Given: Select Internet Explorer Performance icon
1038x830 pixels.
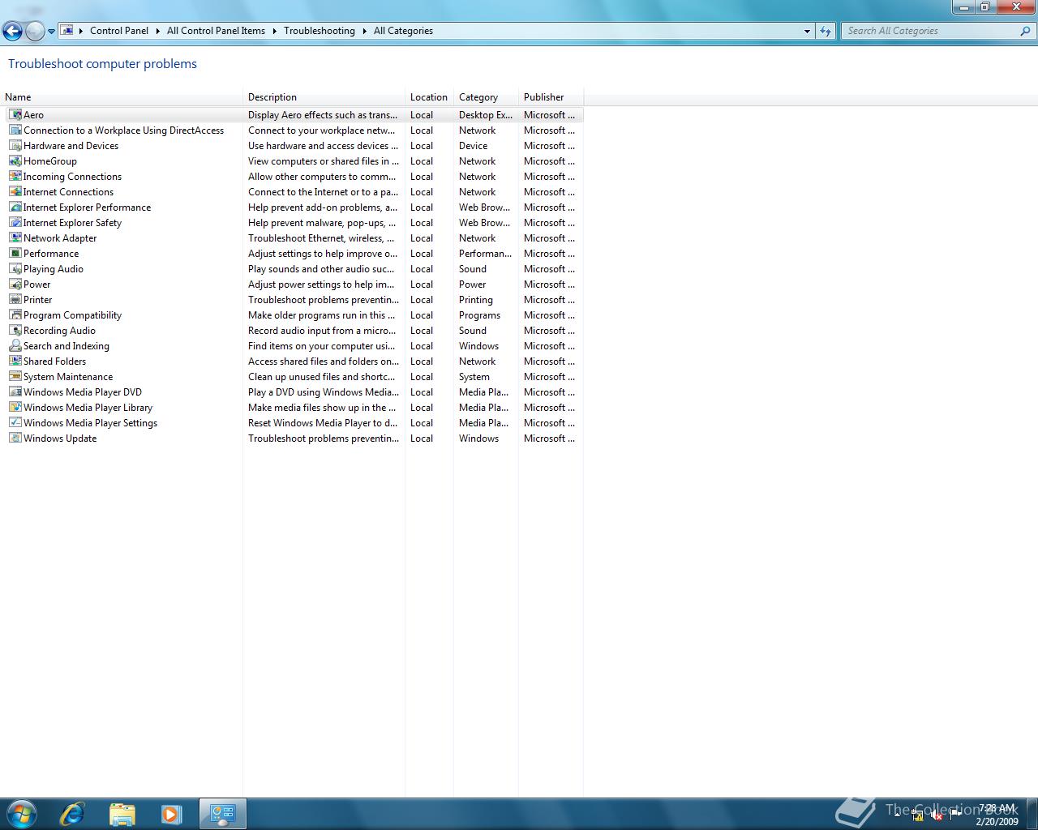Looking at the screenshot, I should 15,207.
